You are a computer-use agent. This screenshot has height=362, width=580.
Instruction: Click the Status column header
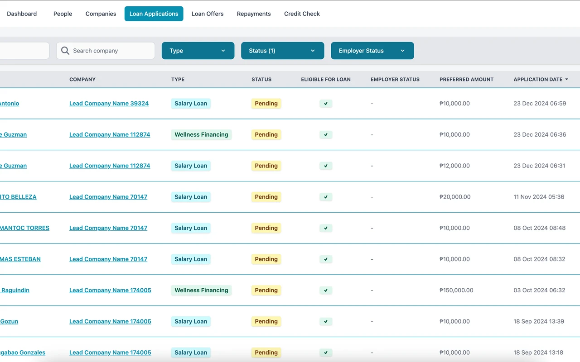pyautogui.click(x=261, y=80)
